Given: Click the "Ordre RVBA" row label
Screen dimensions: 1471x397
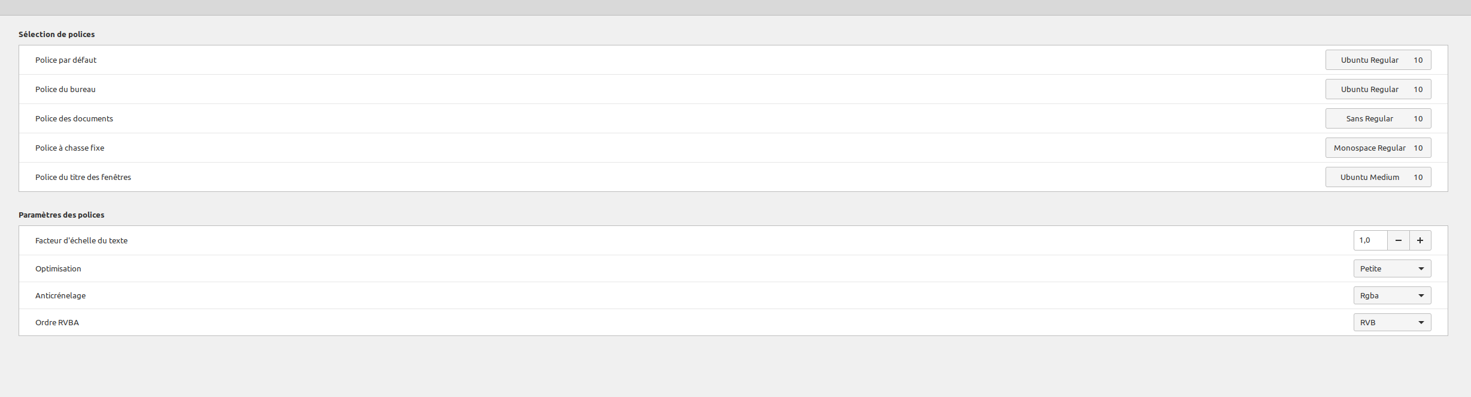Looking at the screenshot, I should point(57,322).
